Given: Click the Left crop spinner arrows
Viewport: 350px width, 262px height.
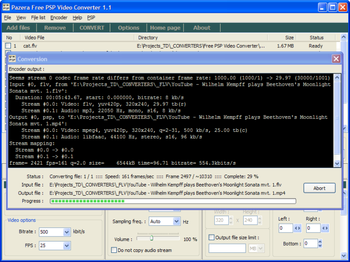Looking at the screenshot, I should pyautogui.click(x=298, y=228).
